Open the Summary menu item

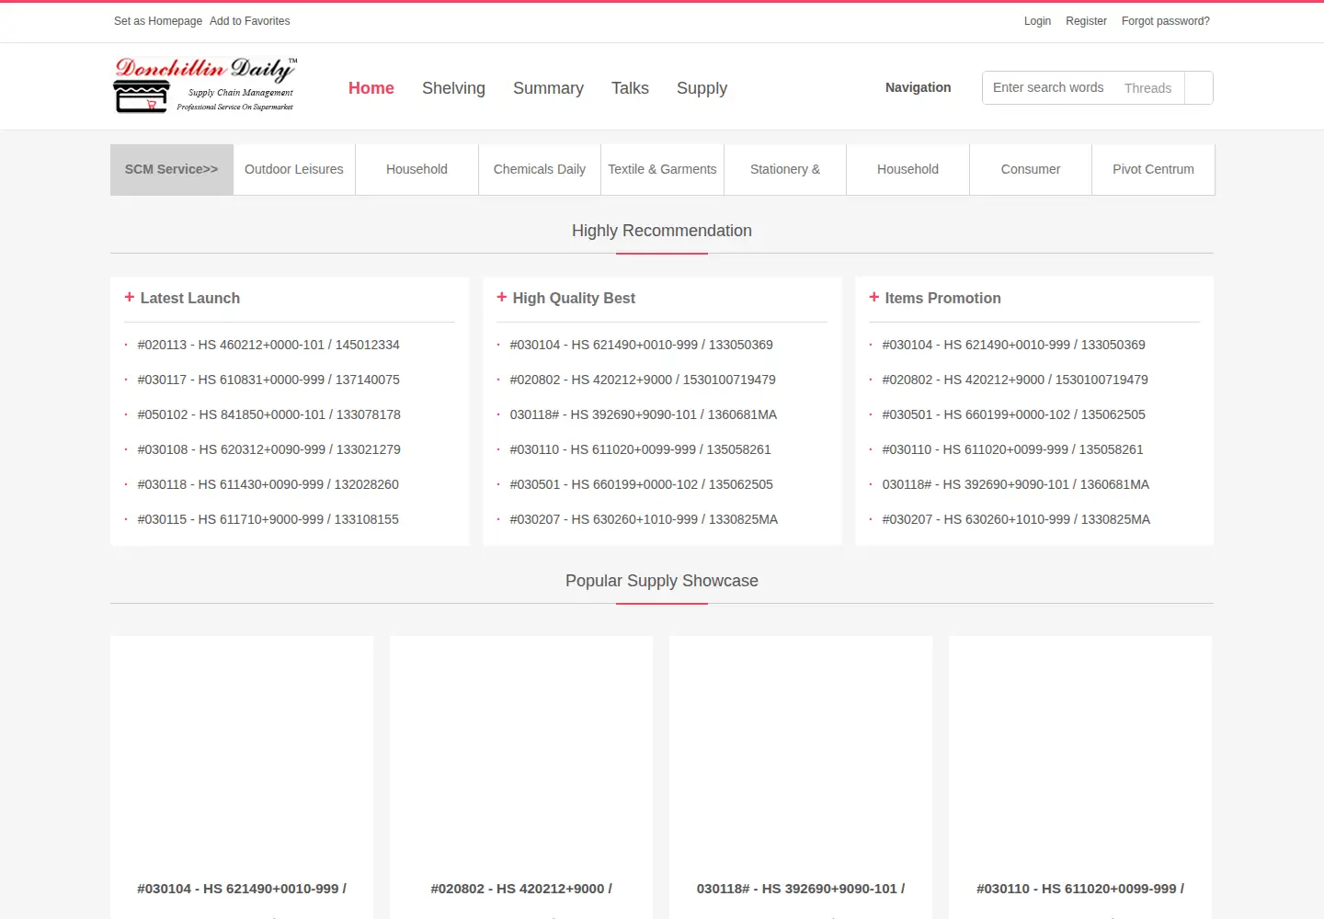(x=548, y=88)
